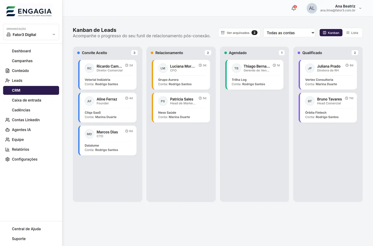373x246 pixels.
Task: Click the Configurações gear icon
Action: click(x=7, y=159)
